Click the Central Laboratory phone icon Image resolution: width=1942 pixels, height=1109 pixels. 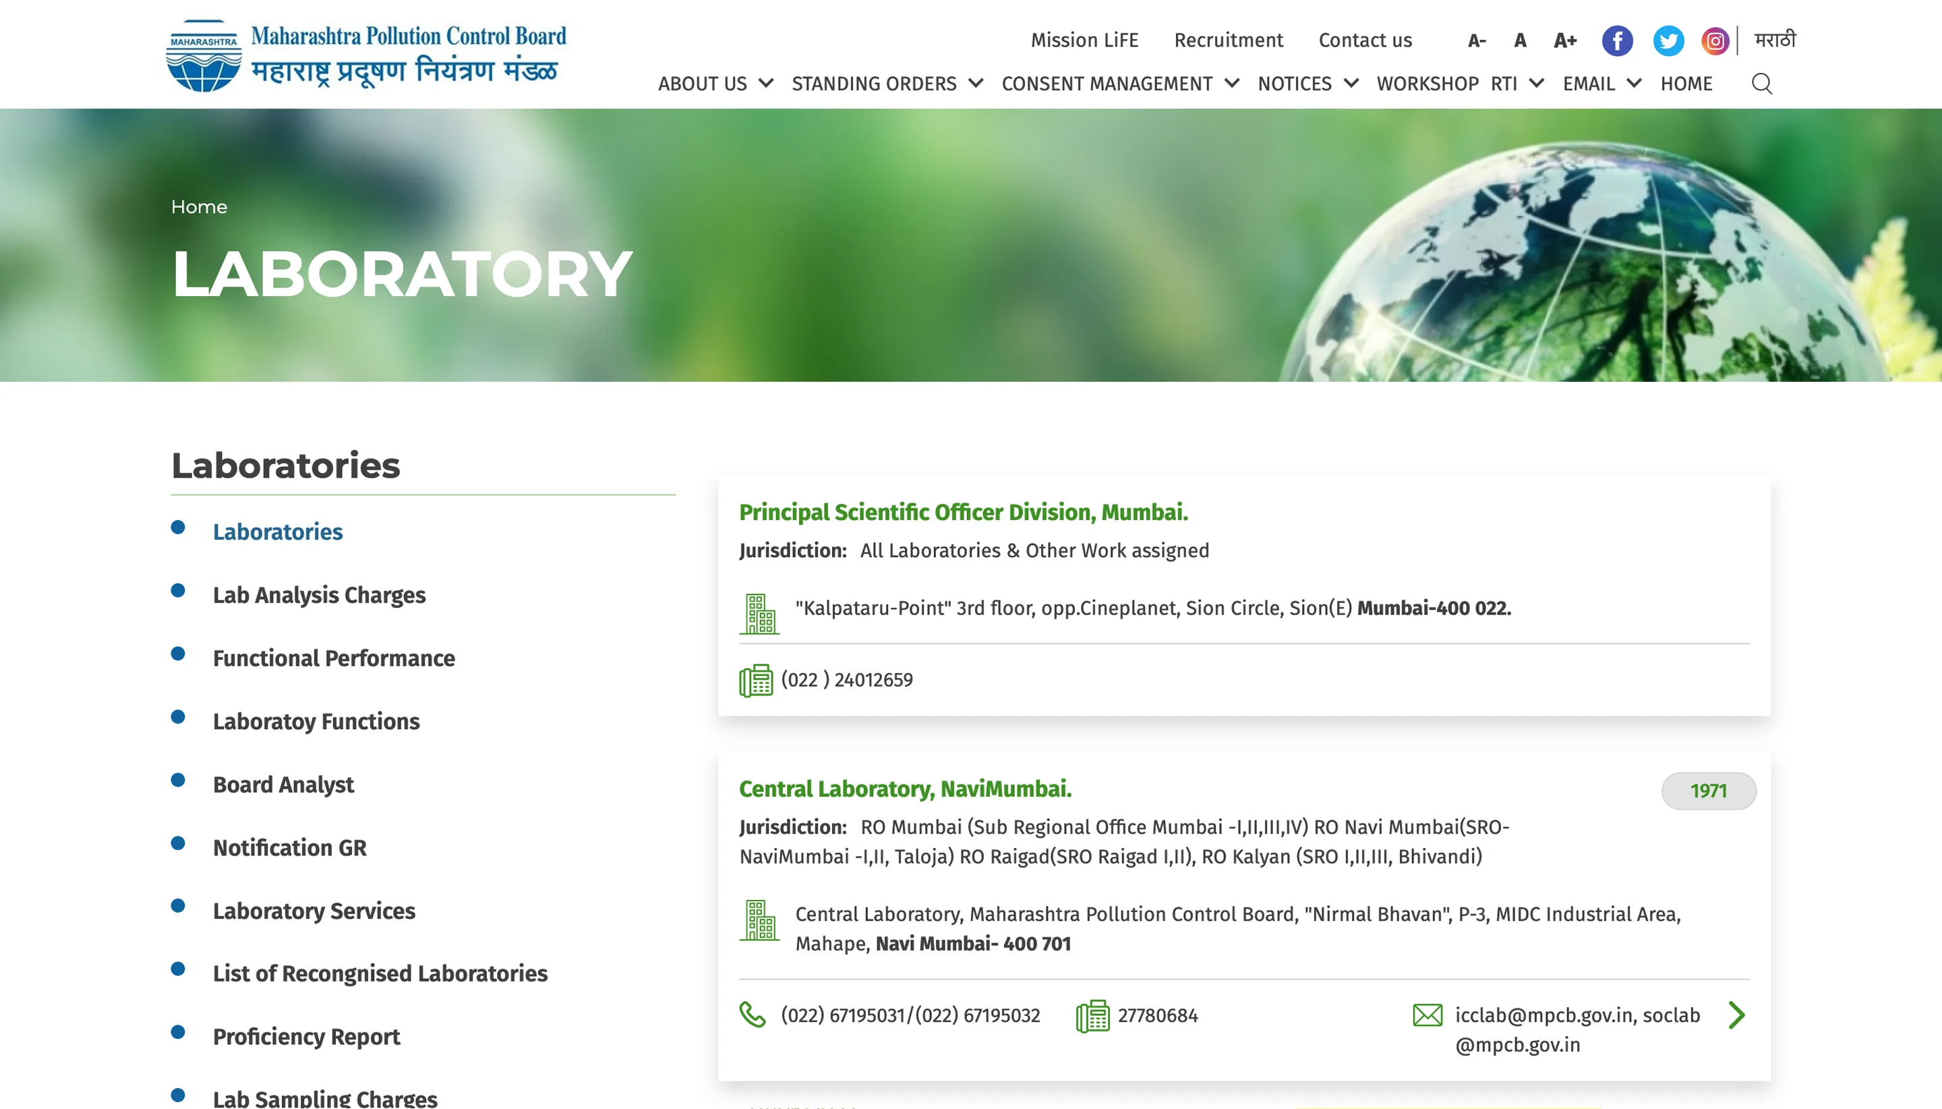[x=752, y=1015]
